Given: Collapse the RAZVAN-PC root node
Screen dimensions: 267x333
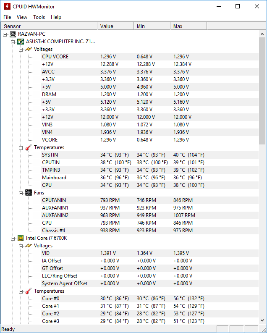Looking at the screenshot, I should (5, 34).
